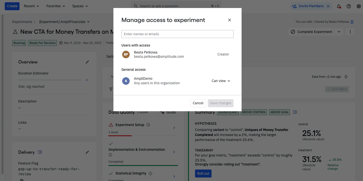Click the notifications bell icon
363x181 pixels.
[x=339, y=6]
